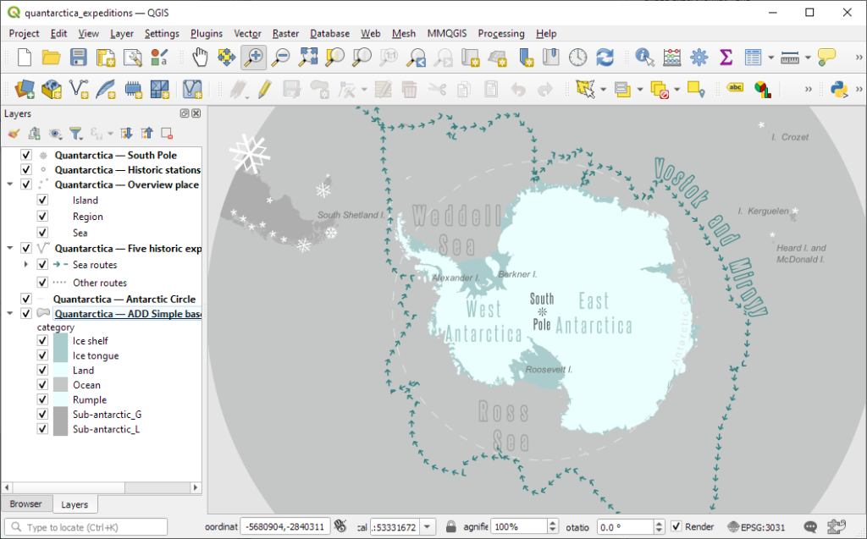
Task: Toggle the scale lock button
Action: [x=451, y=526]
